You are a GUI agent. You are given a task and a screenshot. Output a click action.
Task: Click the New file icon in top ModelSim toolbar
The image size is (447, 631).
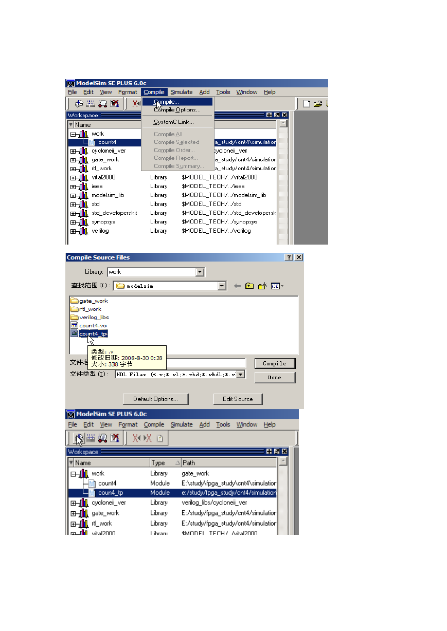[x=307, y=104]
